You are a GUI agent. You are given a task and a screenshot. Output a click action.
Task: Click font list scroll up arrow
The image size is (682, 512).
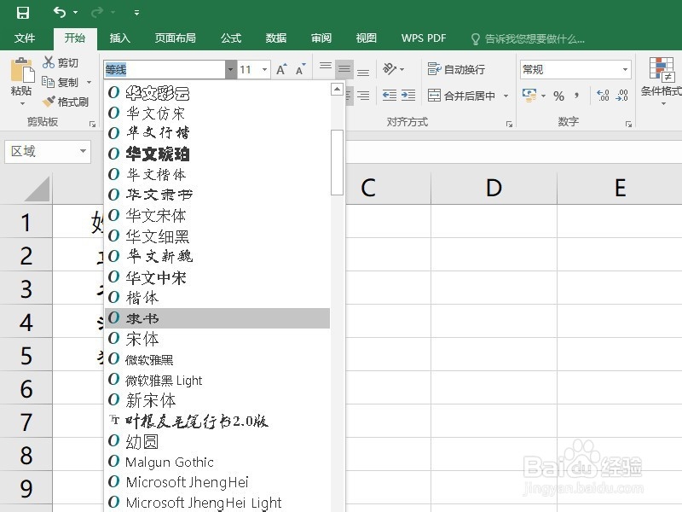pos(337,90)
